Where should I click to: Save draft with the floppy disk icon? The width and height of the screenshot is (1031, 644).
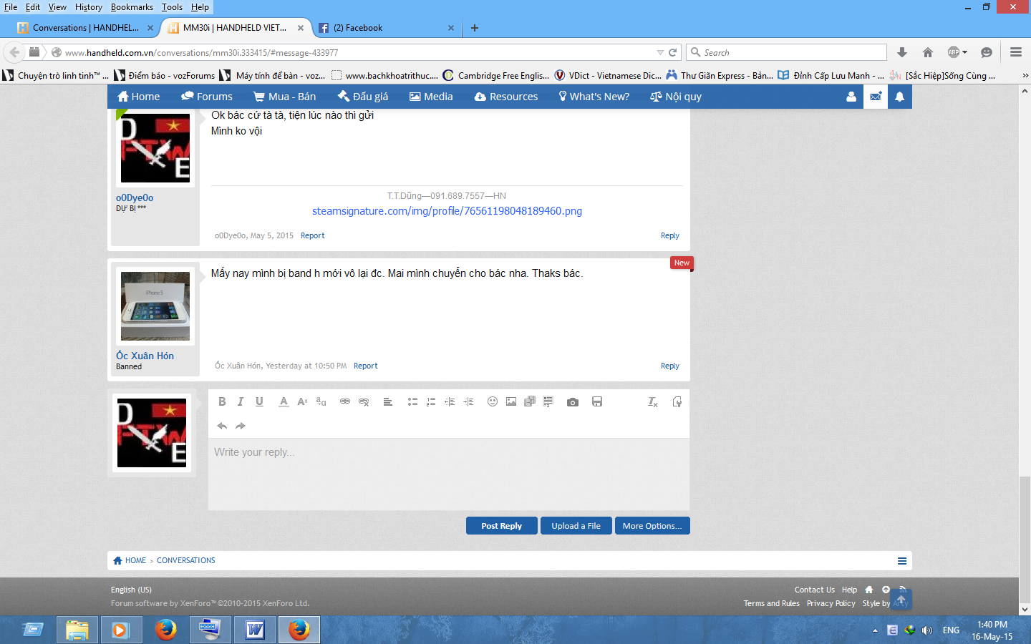pyautogui.click(x=597, y=401)
